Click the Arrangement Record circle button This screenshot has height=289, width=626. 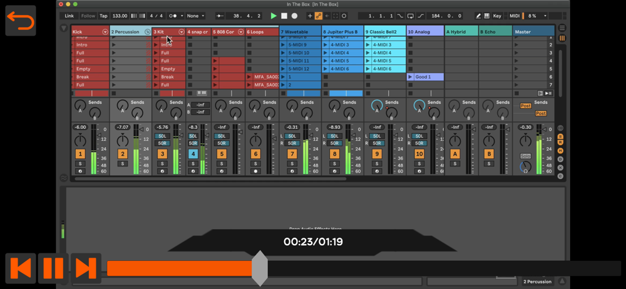pyautogui.click(x=294, y=16)
